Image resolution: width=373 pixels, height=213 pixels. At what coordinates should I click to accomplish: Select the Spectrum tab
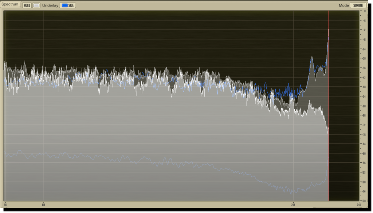10,4
